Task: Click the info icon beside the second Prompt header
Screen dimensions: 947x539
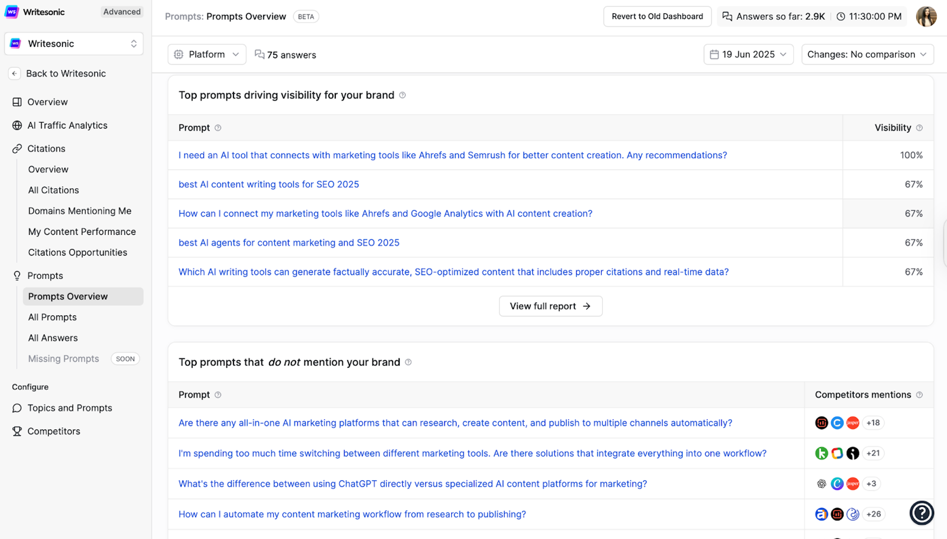Action: click(x=218, y=395)
